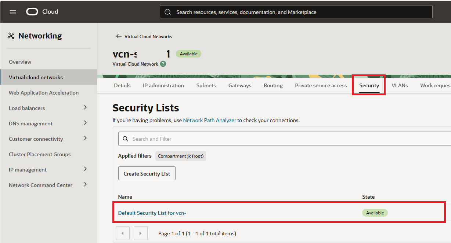The image size is (451, 243).
Task: Expand the Load balancers menu
Action: (x=85, y=108)
